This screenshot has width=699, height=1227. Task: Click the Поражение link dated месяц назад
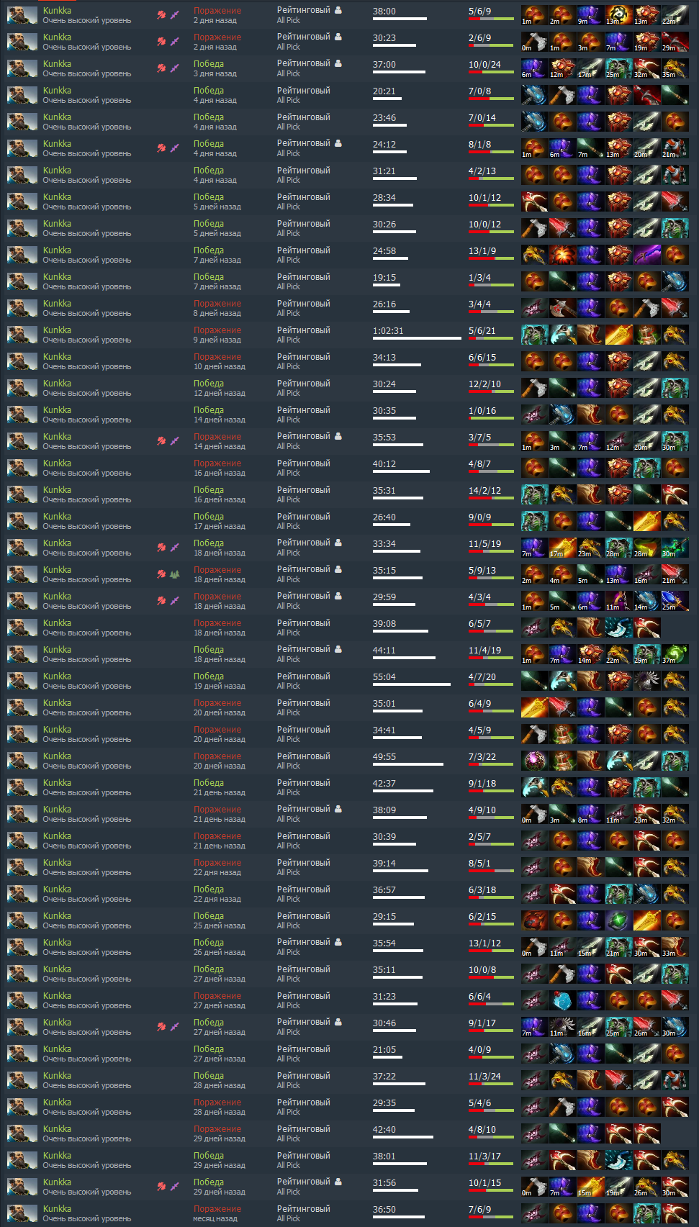(217, 1209)
